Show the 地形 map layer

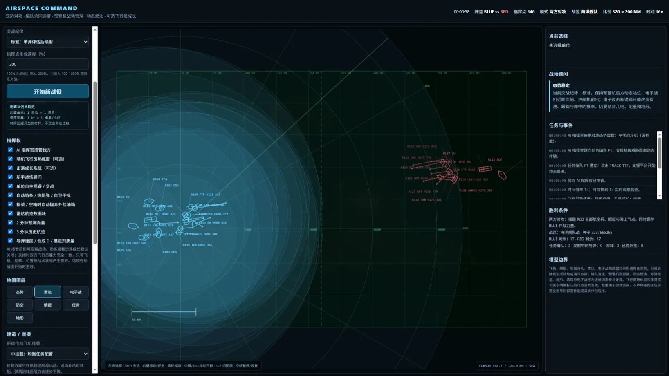20,318
